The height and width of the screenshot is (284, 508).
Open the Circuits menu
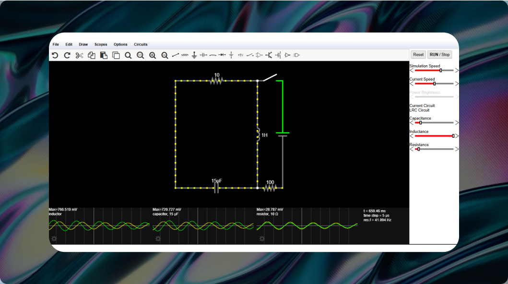point(141,44)
